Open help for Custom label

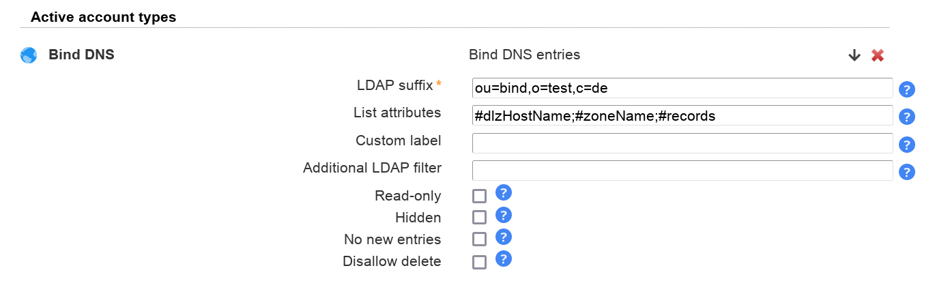907,145
